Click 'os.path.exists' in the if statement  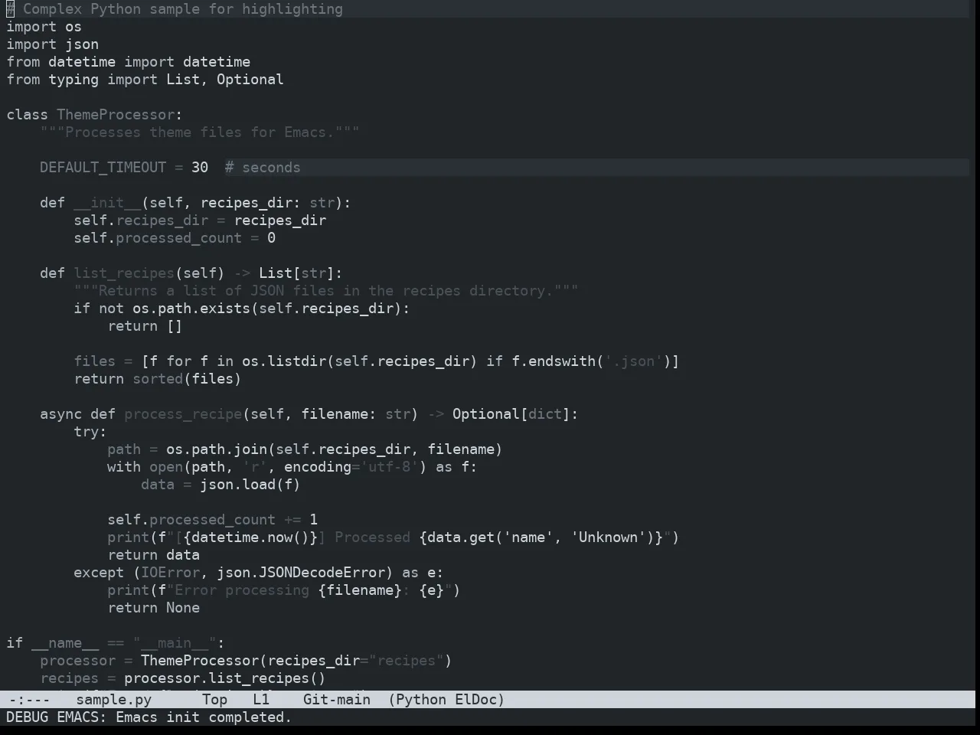click(x=191, y=309)
